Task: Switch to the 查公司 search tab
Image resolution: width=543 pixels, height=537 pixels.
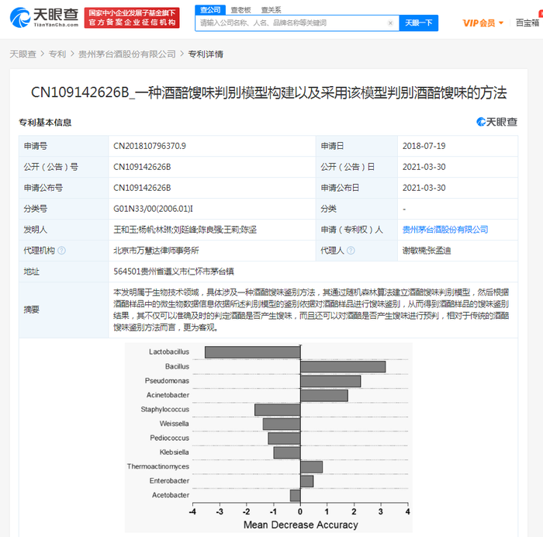Action: (x=210, y=10)
